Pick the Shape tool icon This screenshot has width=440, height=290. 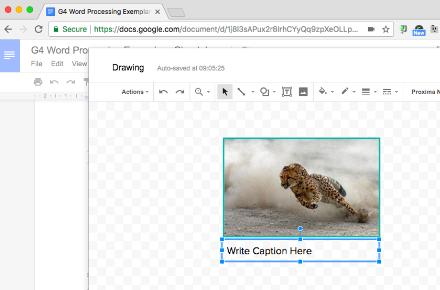(x=265, y=92)
